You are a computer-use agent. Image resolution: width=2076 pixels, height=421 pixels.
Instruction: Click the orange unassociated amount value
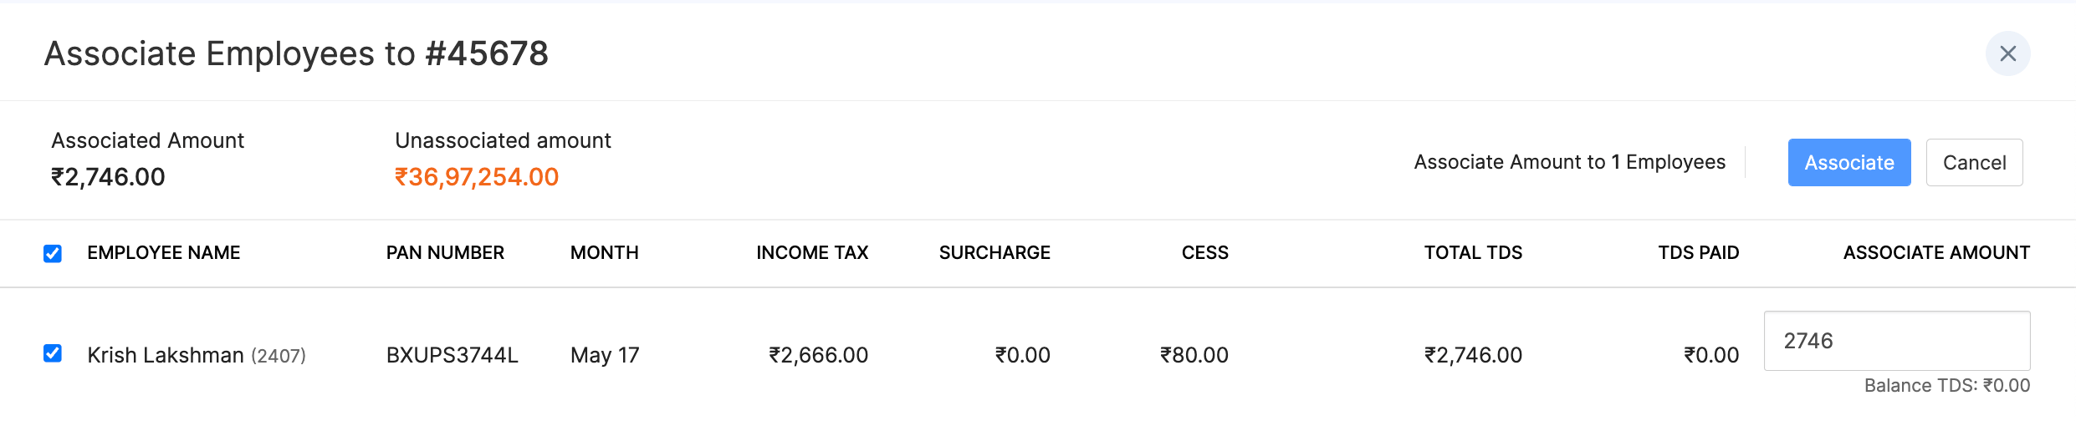pos(476,177)
